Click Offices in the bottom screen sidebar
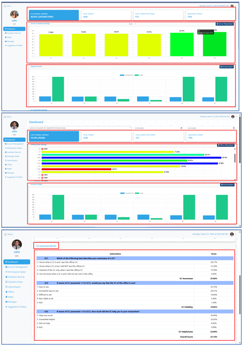 point(11,292)
